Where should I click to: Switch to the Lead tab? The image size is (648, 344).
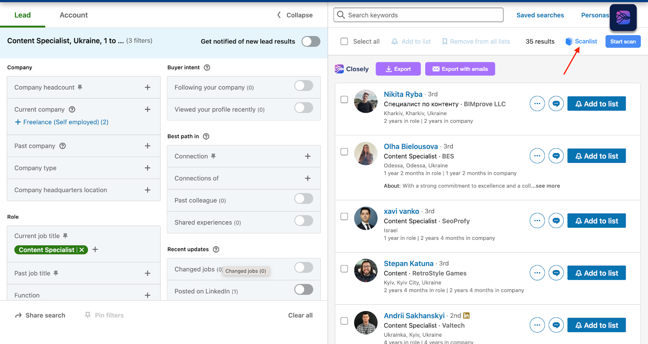coord(23,15)
